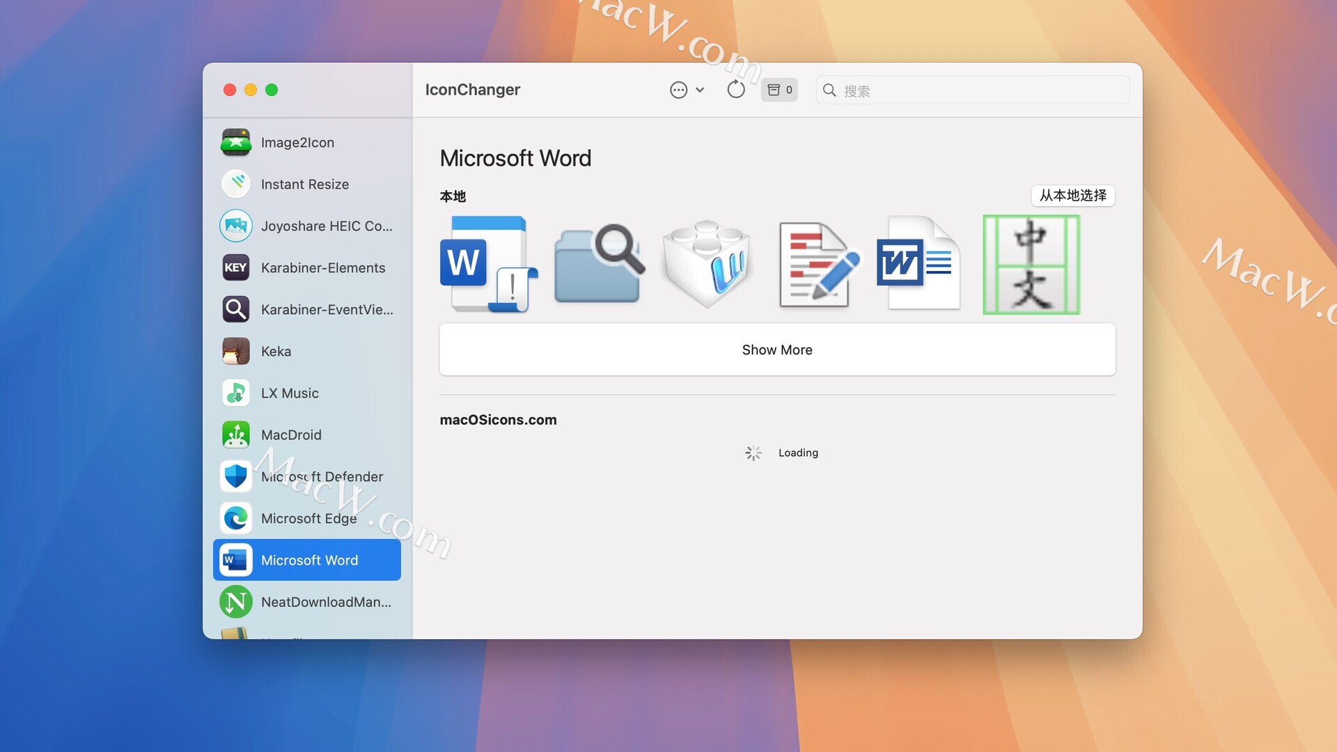Select Instant Resize in the app list

pyautogui.click(x=307, y=184)
